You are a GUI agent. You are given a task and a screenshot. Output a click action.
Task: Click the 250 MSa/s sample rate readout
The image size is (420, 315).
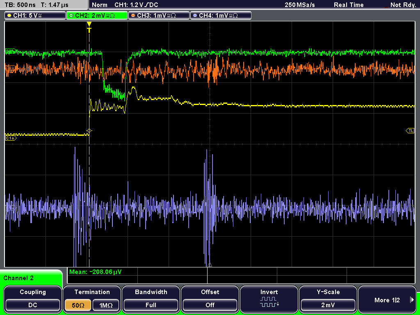click(x=300, y=5)
